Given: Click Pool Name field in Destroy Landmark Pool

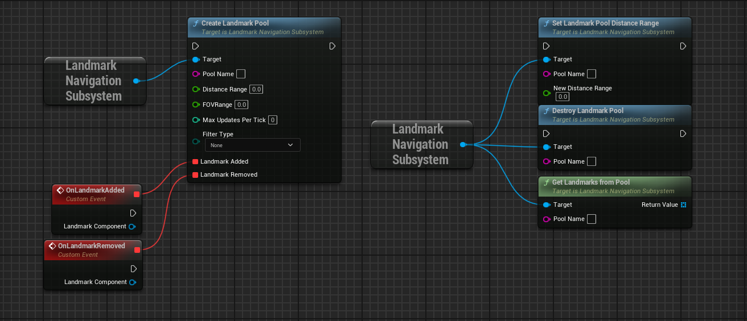Looking at the screenshot, I should point(592,161).
